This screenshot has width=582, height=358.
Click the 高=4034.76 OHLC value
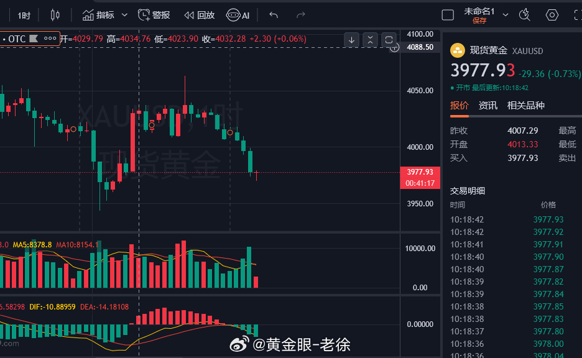click(x=129, y=39)
